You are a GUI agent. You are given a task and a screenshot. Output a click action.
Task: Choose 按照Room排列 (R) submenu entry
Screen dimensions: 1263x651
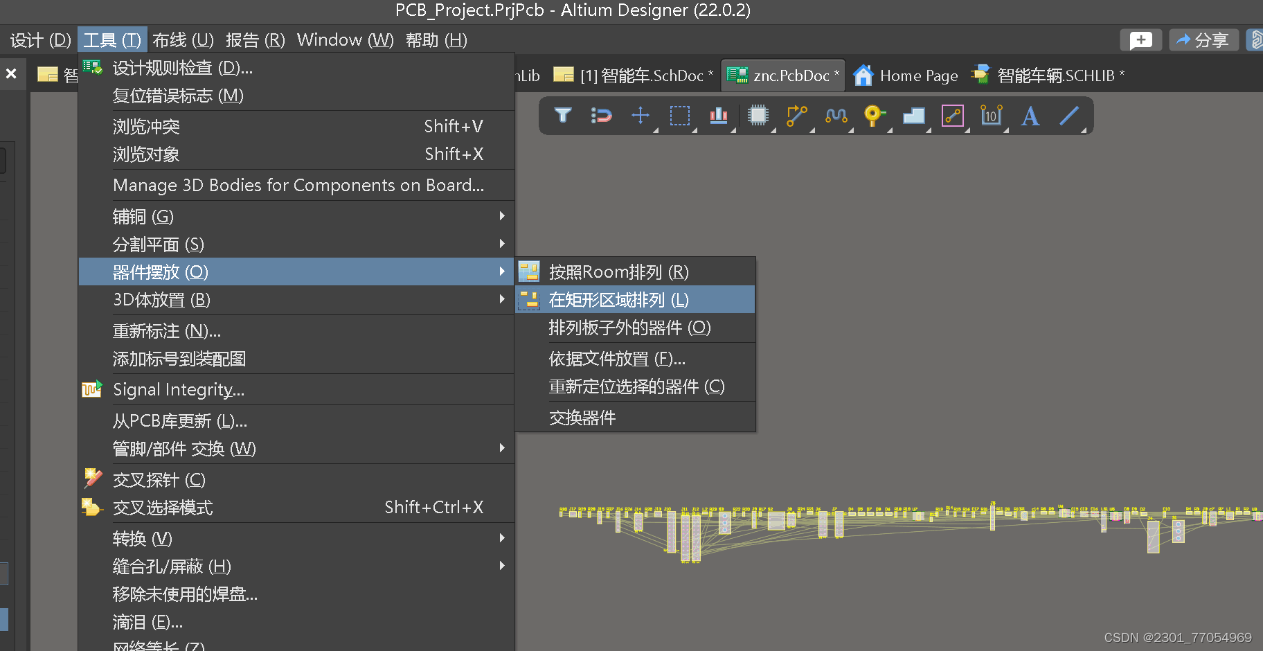[635, 272]
